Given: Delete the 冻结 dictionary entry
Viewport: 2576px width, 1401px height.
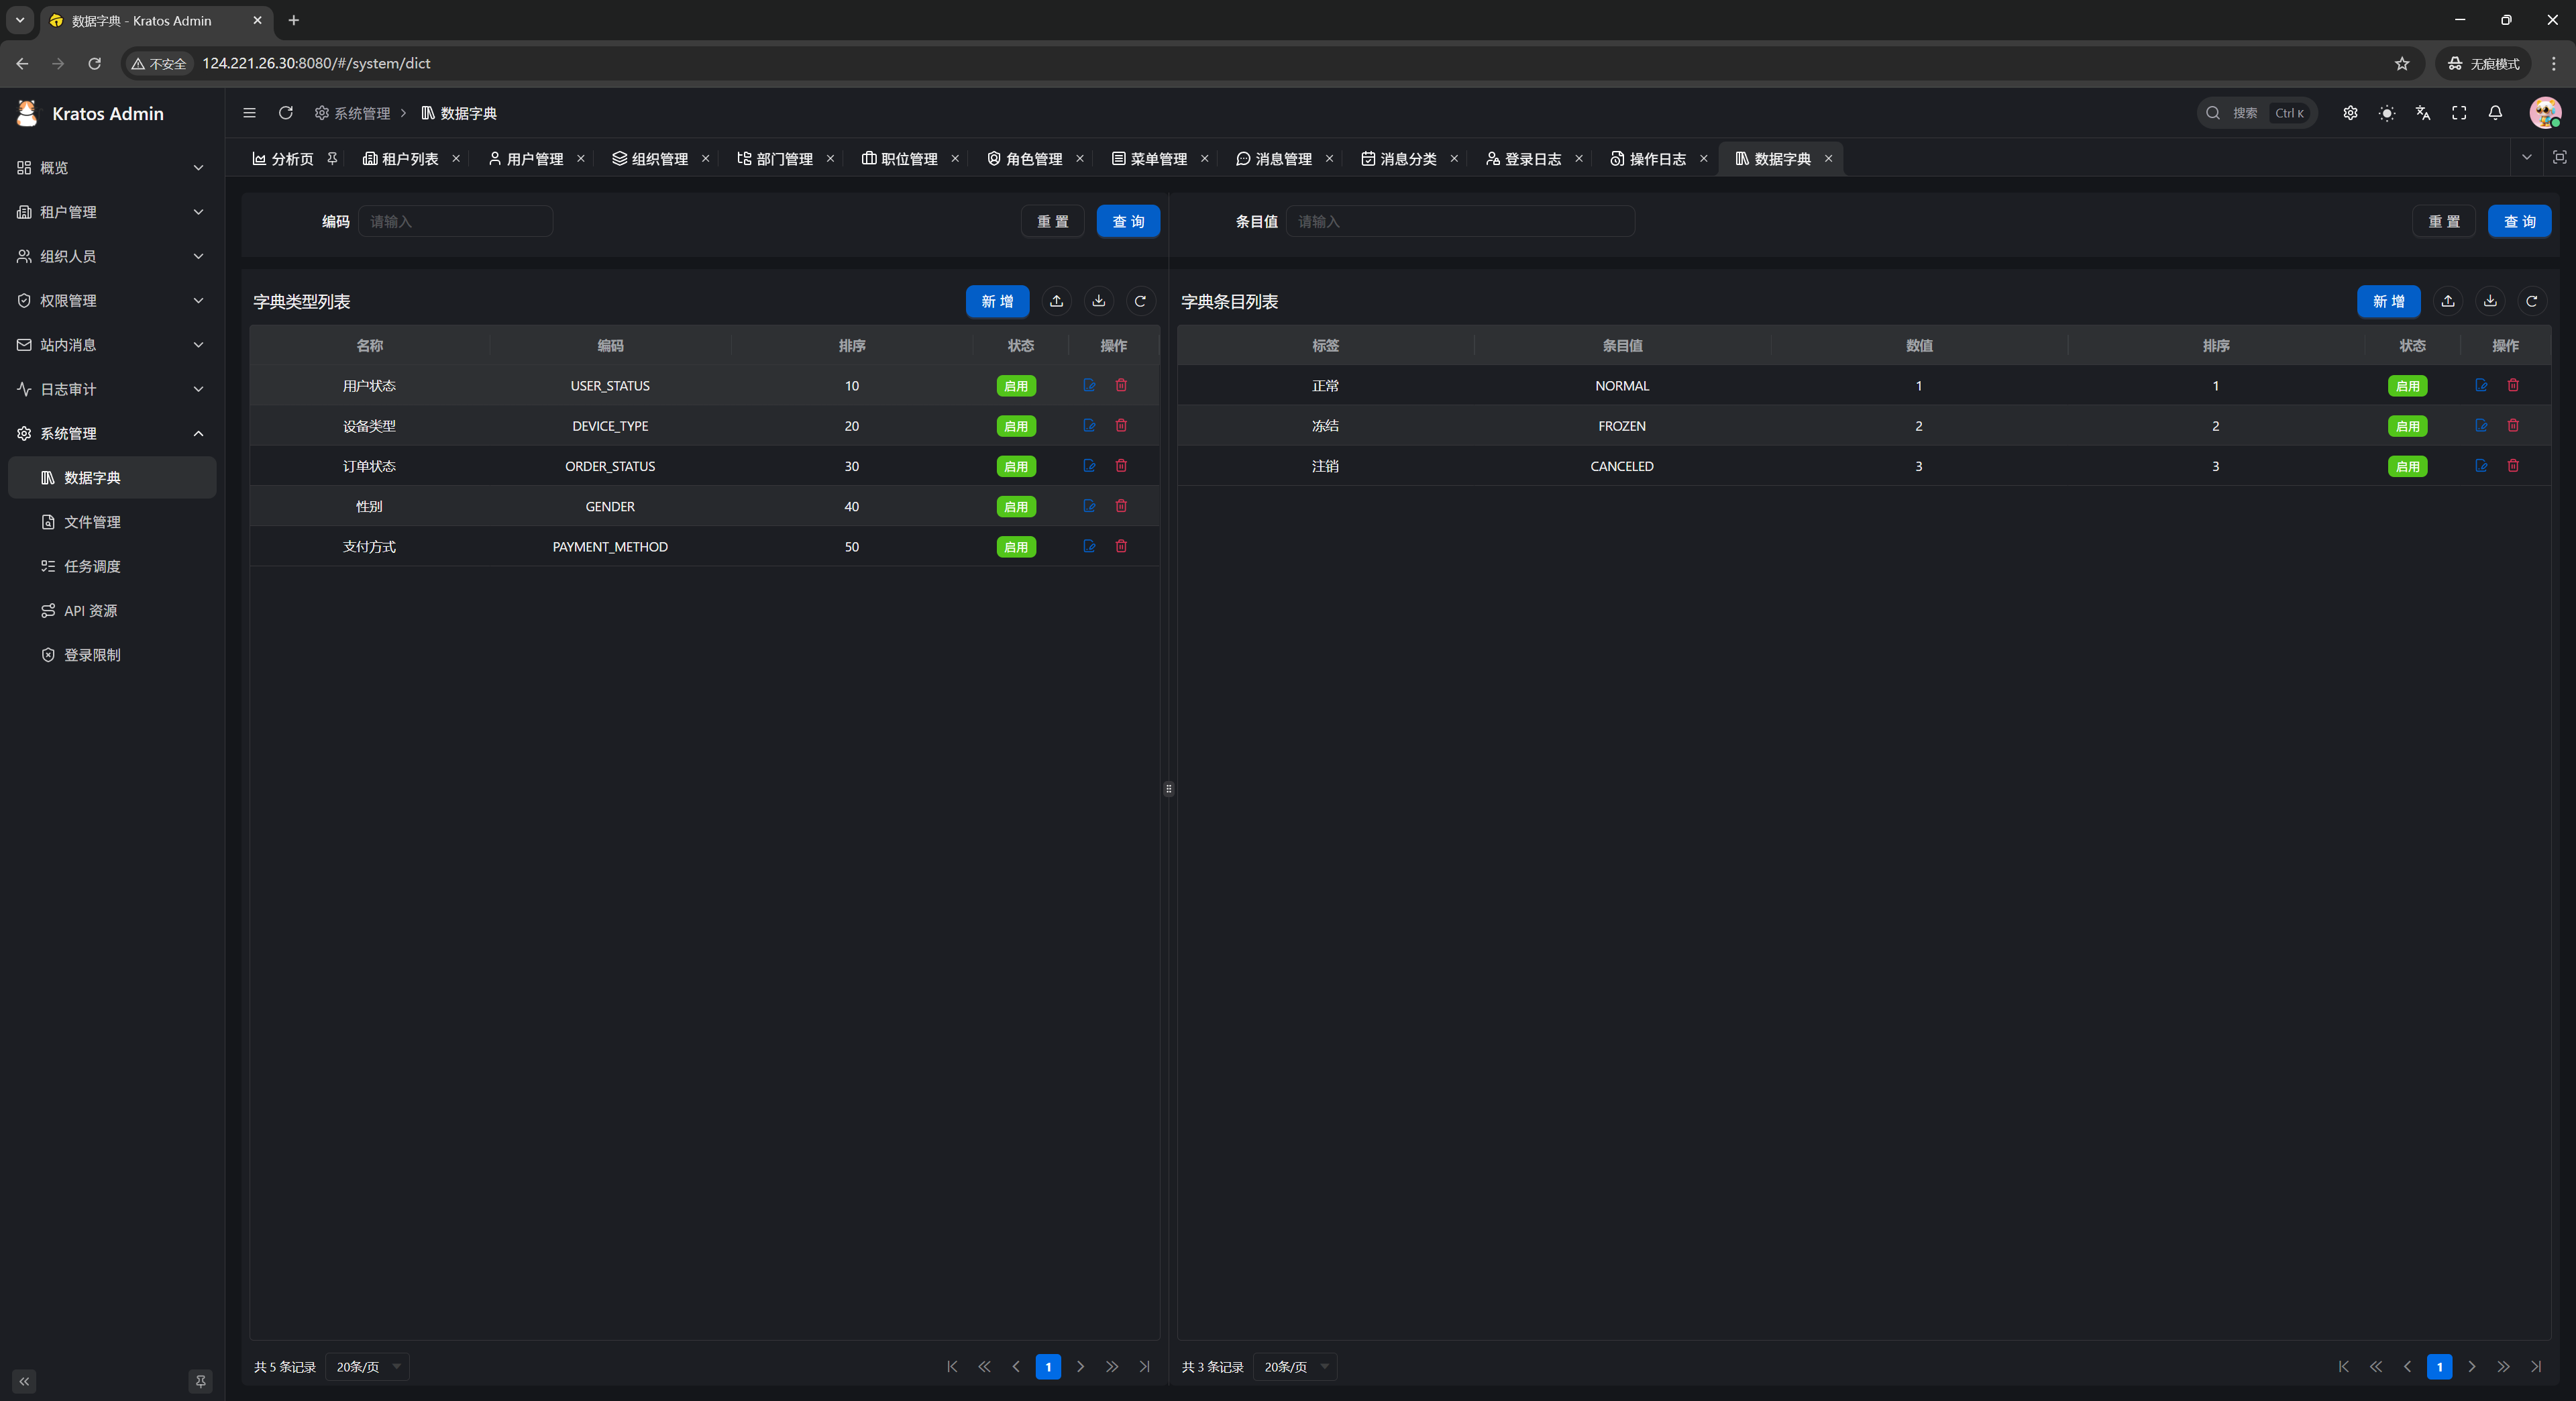Looking at the screenshot, I should tap(2513, 425).
